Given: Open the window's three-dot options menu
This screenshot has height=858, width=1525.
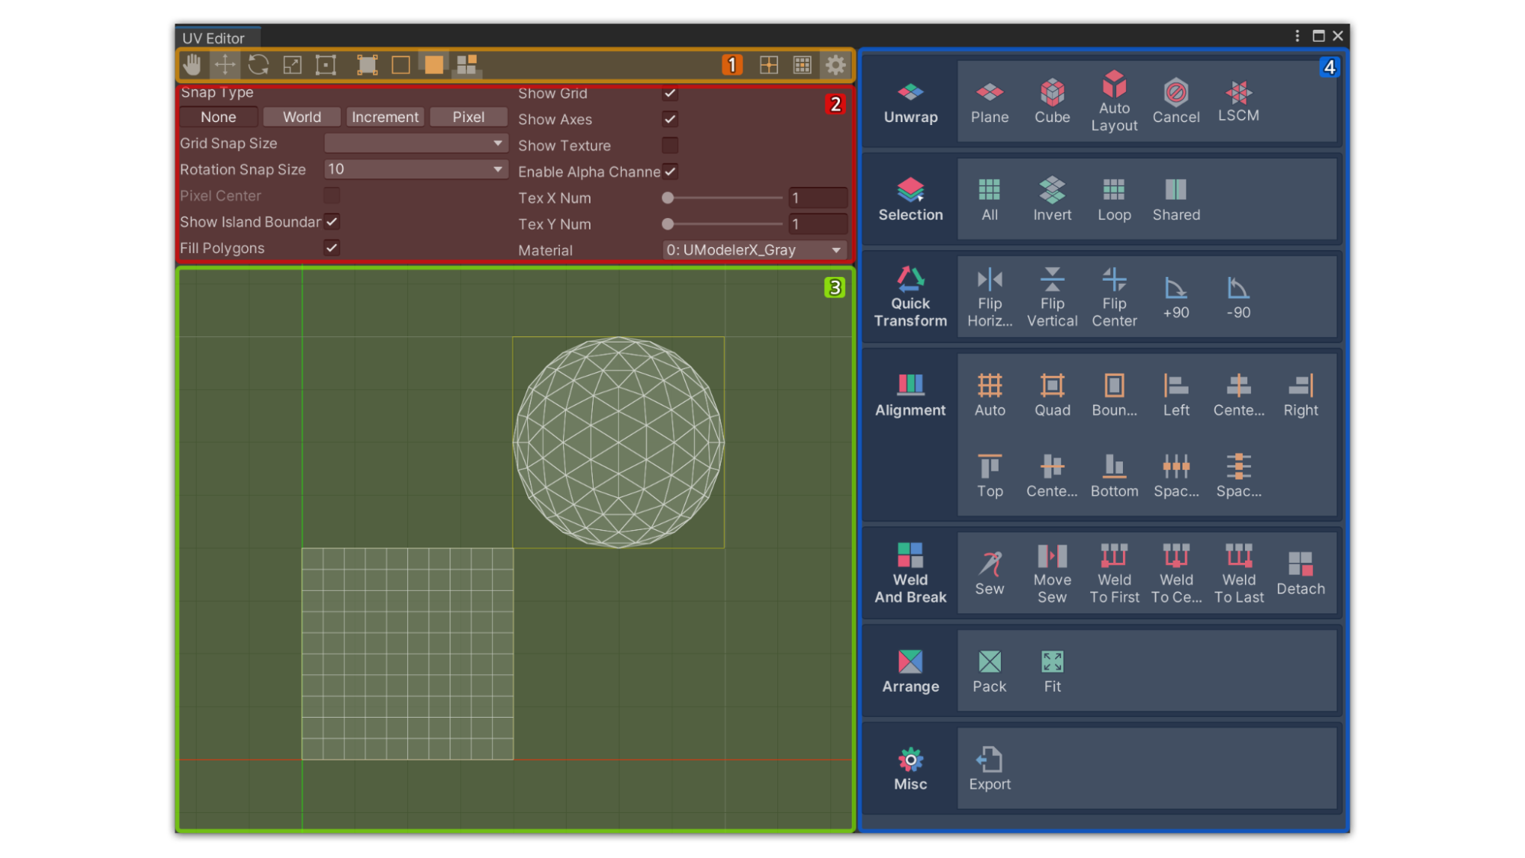Looking at the screenshot, I should (1297, 36).
